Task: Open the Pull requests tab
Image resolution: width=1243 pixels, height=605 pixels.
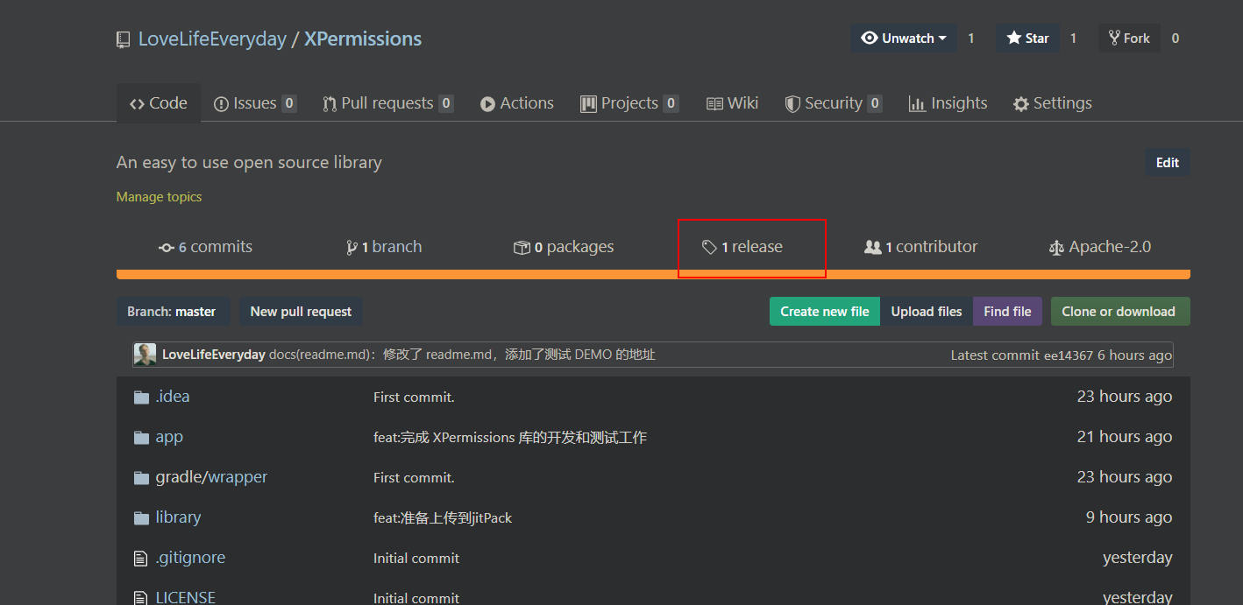Action: coord(387,103)
